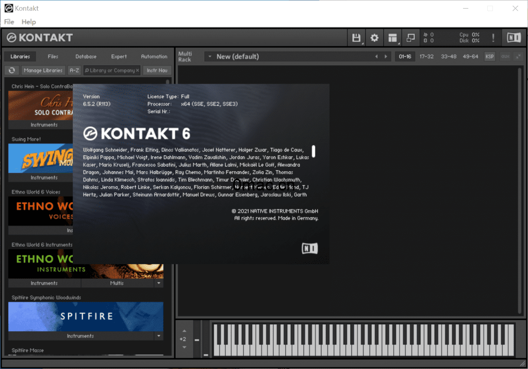528x369 pixels.
Task: Click Disk 0% readout
Action: (x=469, y=41)
